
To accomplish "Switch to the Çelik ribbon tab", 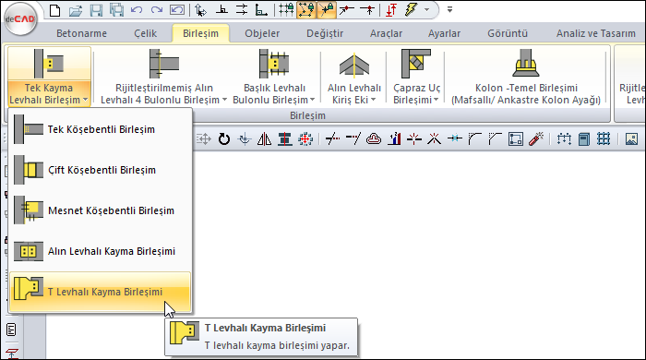I will 145,33.
